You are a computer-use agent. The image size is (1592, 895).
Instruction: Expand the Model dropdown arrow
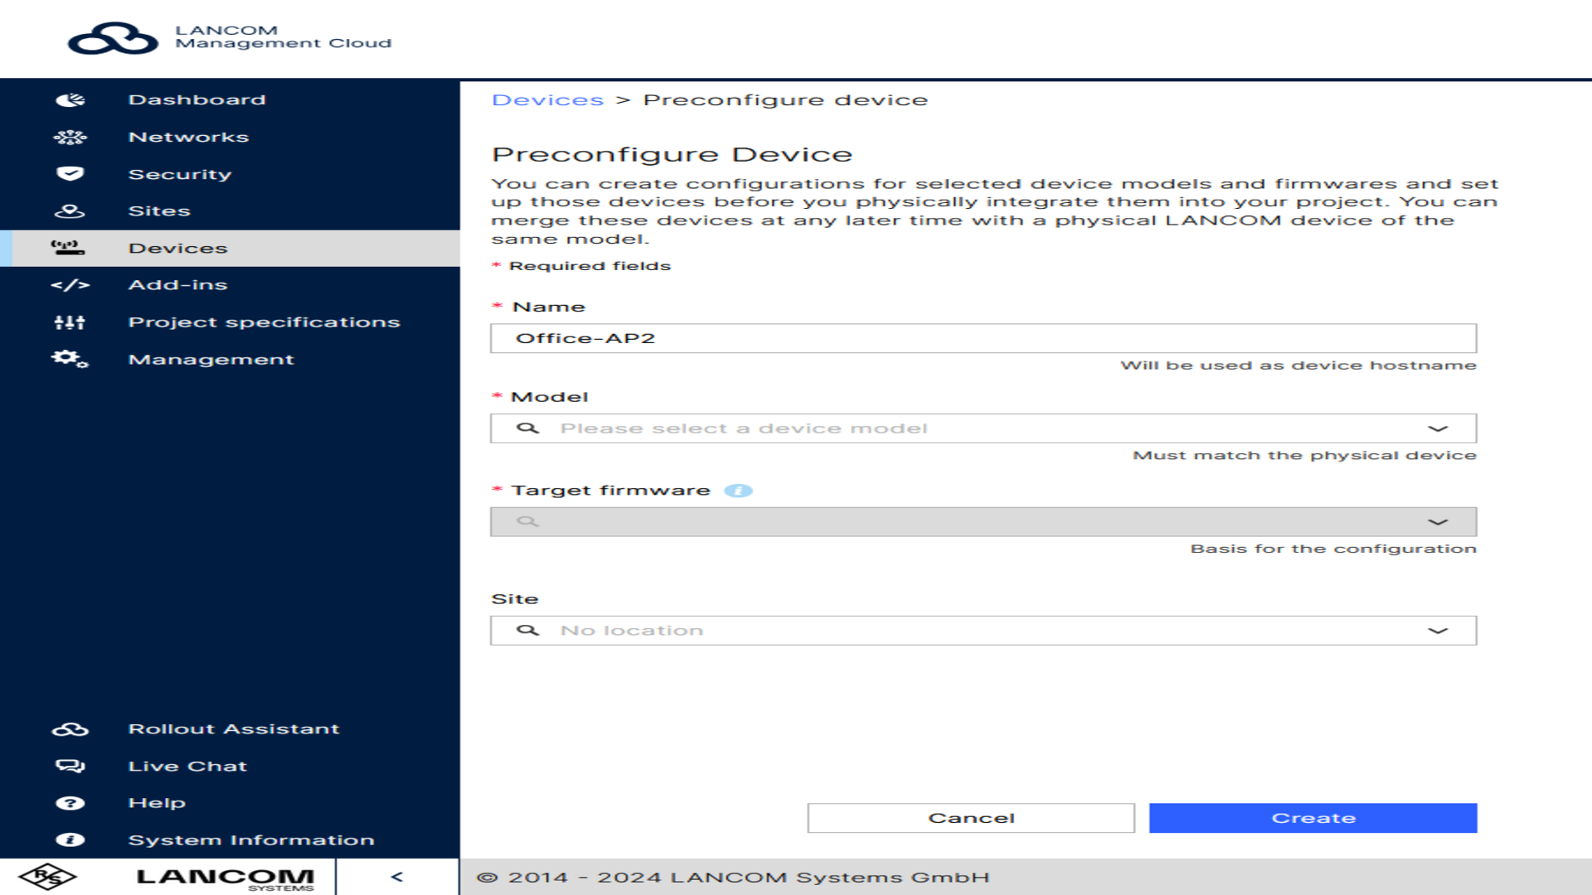point(1437,428)
